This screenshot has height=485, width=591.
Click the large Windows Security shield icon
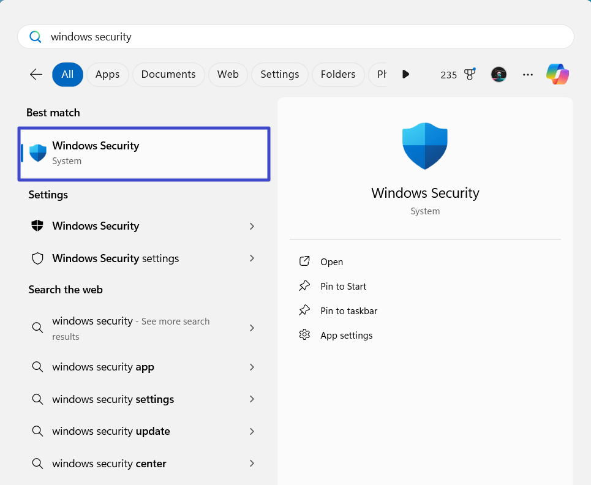point(424,146)
